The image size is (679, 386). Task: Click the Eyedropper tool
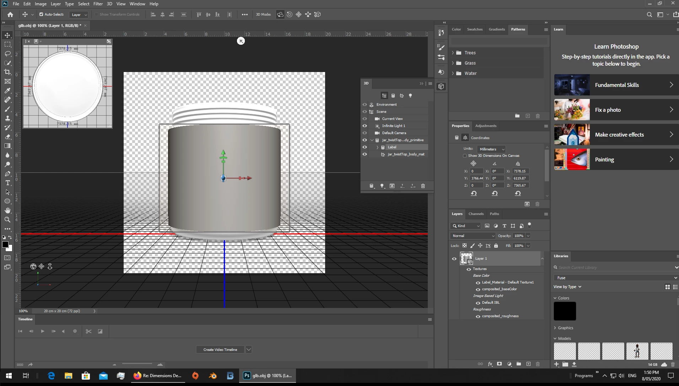[x=7, y=90]
